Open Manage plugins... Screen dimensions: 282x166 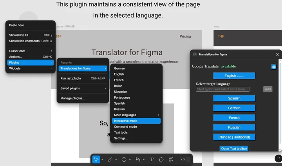pos(83,98)
